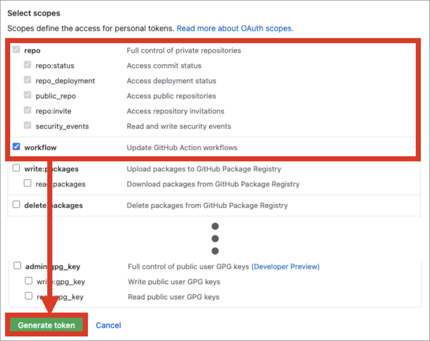Toggle the repo scope checkbox

(16, 50)
